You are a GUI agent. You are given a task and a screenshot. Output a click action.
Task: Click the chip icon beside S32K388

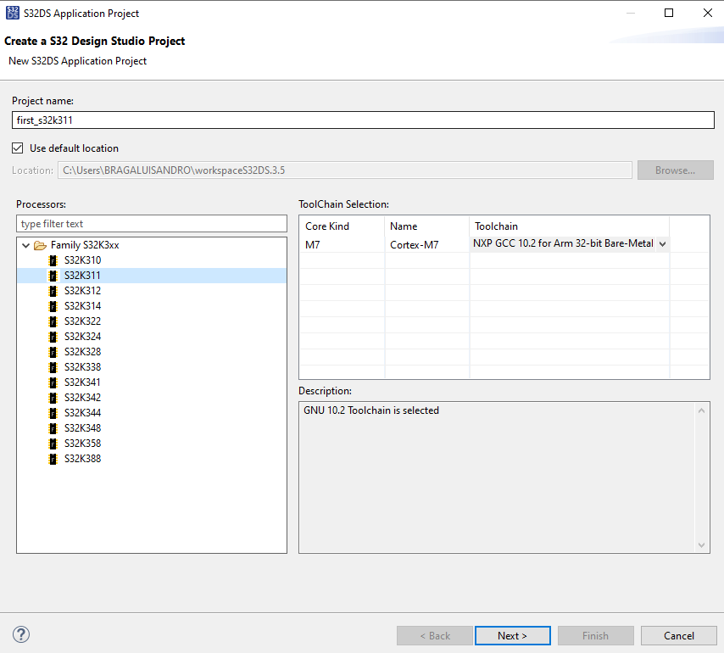[x=53, y=458]
